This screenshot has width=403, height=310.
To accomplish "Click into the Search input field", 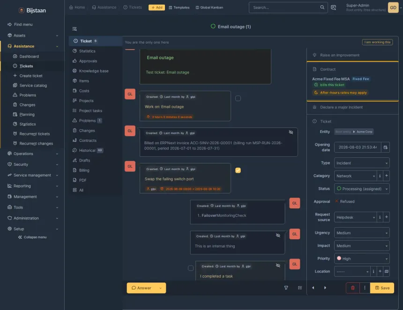I will [x=285, y=7].
